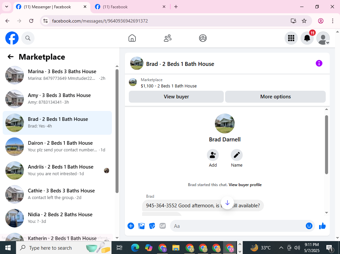Open the account profile avatar menu

point(323,38)
